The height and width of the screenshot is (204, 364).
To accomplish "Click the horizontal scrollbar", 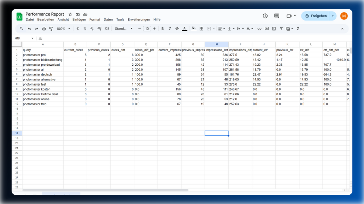I will [x=105, y=190].
